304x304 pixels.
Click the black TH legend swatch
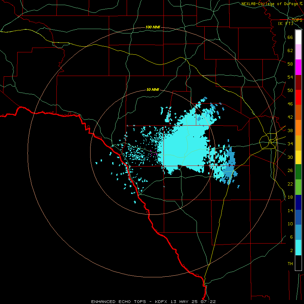coord(298,263)
